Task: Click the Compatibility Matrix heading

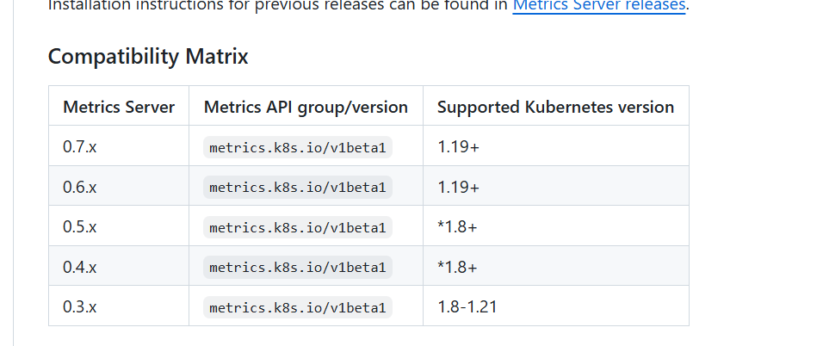Action: [148, 57]
